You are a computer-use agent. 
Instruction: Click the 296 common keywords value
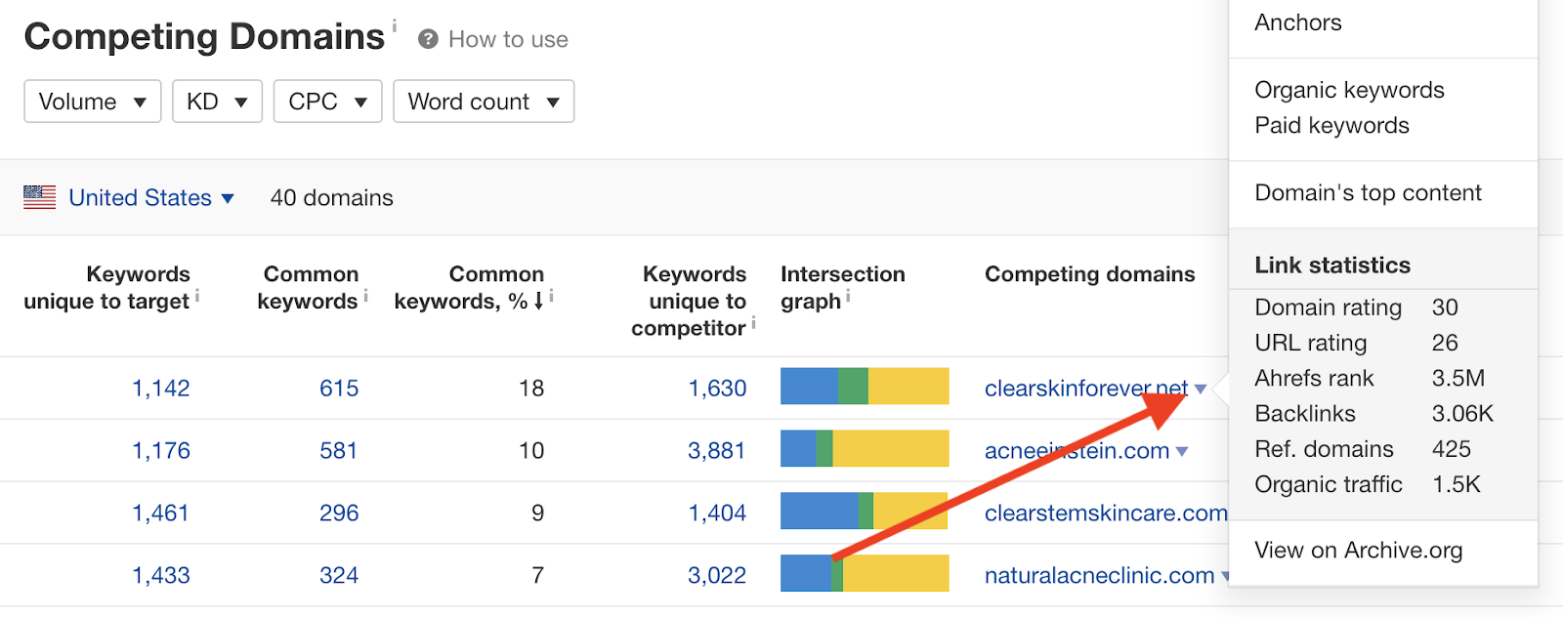pyautogui.click(x=339, y=514)
